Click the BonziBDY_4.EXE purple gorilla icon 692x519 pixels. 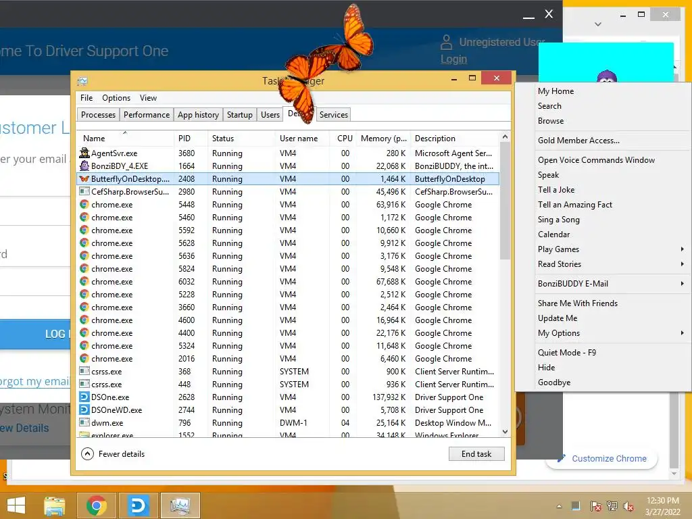[84, 166]
